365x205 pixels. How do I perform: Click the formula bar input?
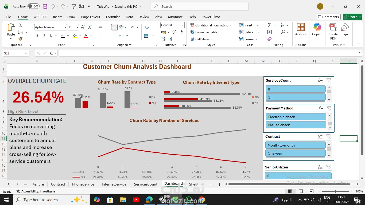(x=211, y=53)
